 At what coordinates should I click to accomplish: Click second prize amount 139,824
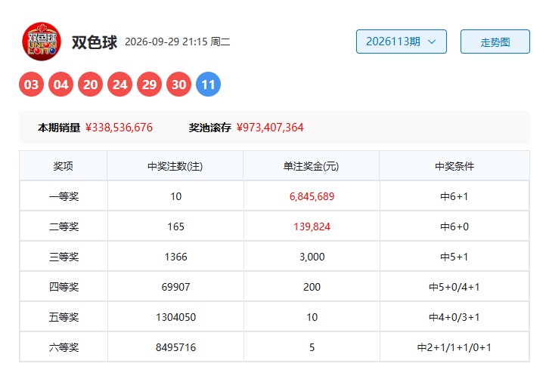pyautogui.click(x=312, y=226)
